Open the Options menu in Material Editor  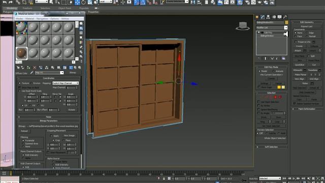(x=54, y=19)
